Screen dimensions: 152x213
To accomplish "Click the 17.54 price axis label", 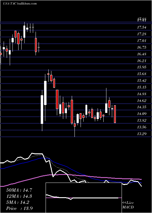I will (x=142, y=27).
